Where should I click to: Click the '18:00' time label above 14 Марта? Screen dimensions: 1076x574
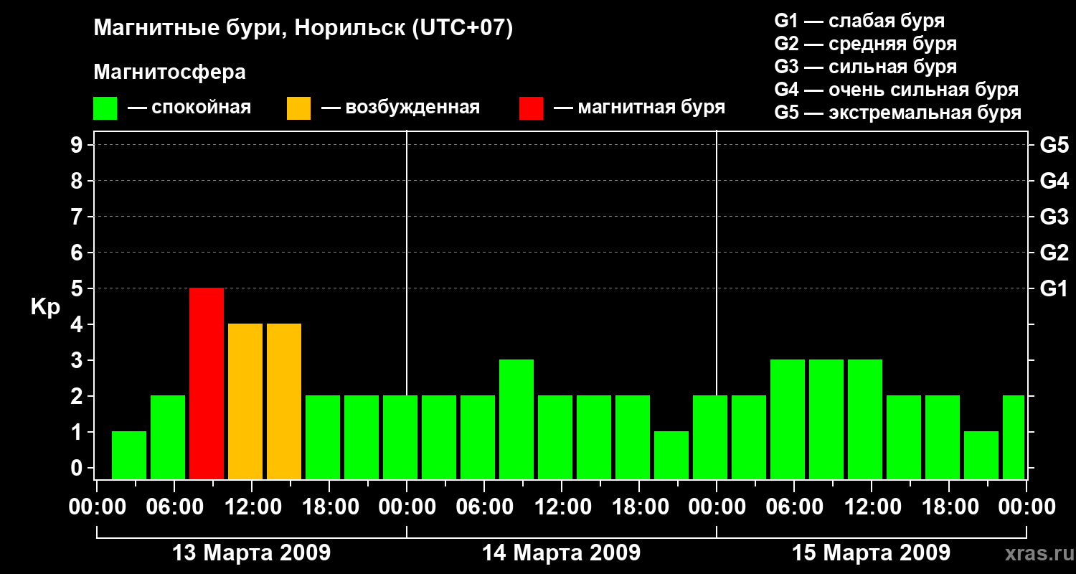(x=639, y=507)
